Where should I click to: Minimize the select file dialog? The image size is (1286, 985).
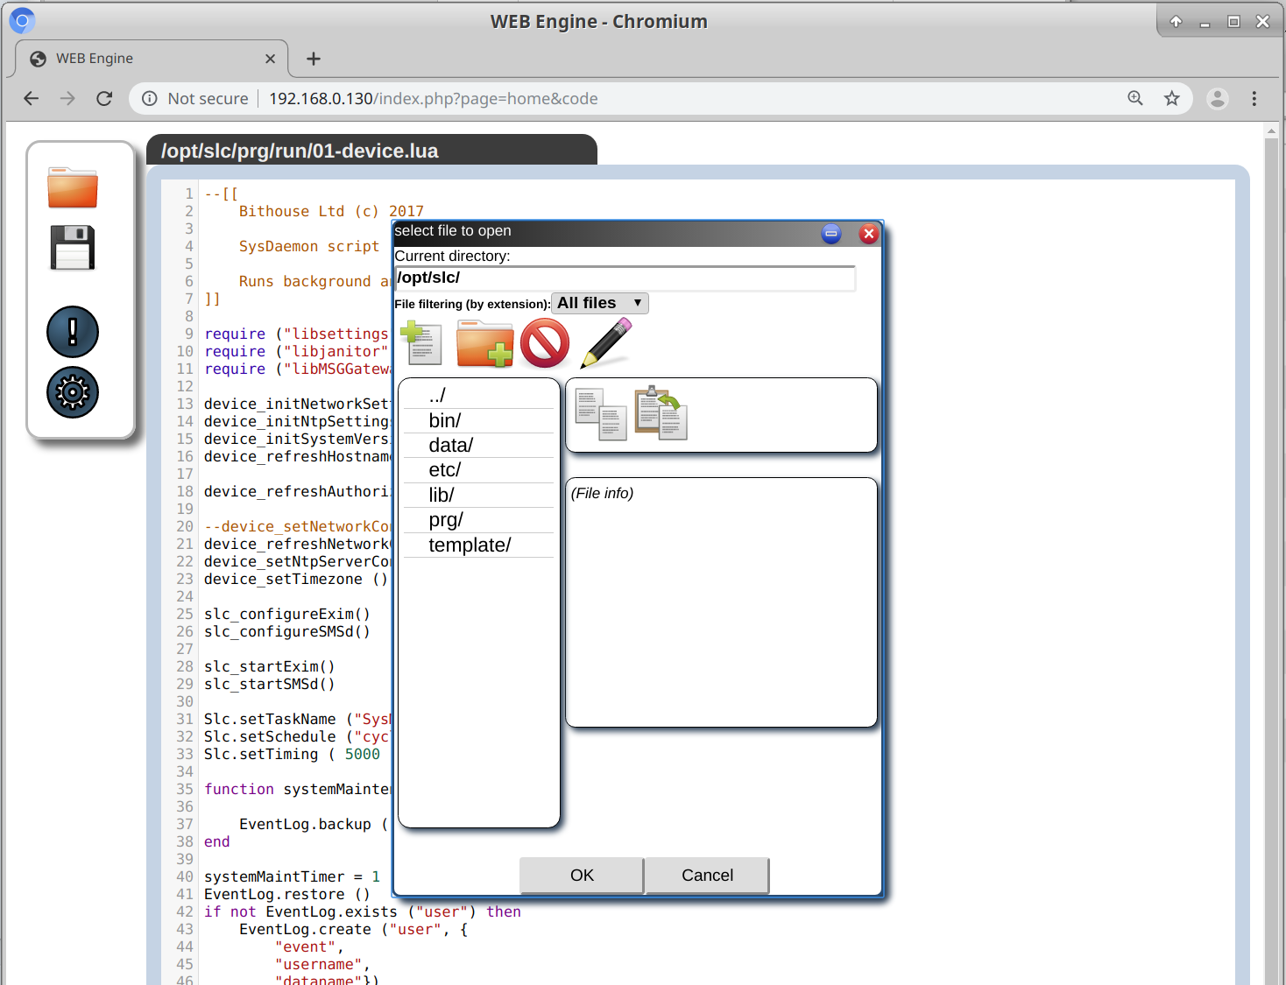[831, 234]
